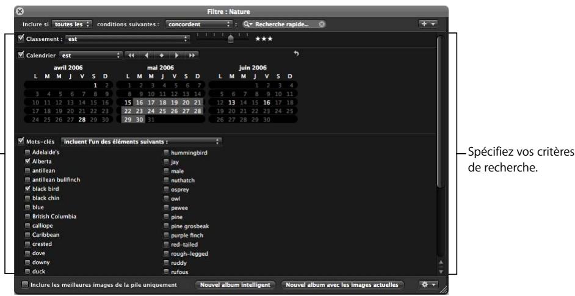Click the 'mai 2006' month heading

coord(161,68)
